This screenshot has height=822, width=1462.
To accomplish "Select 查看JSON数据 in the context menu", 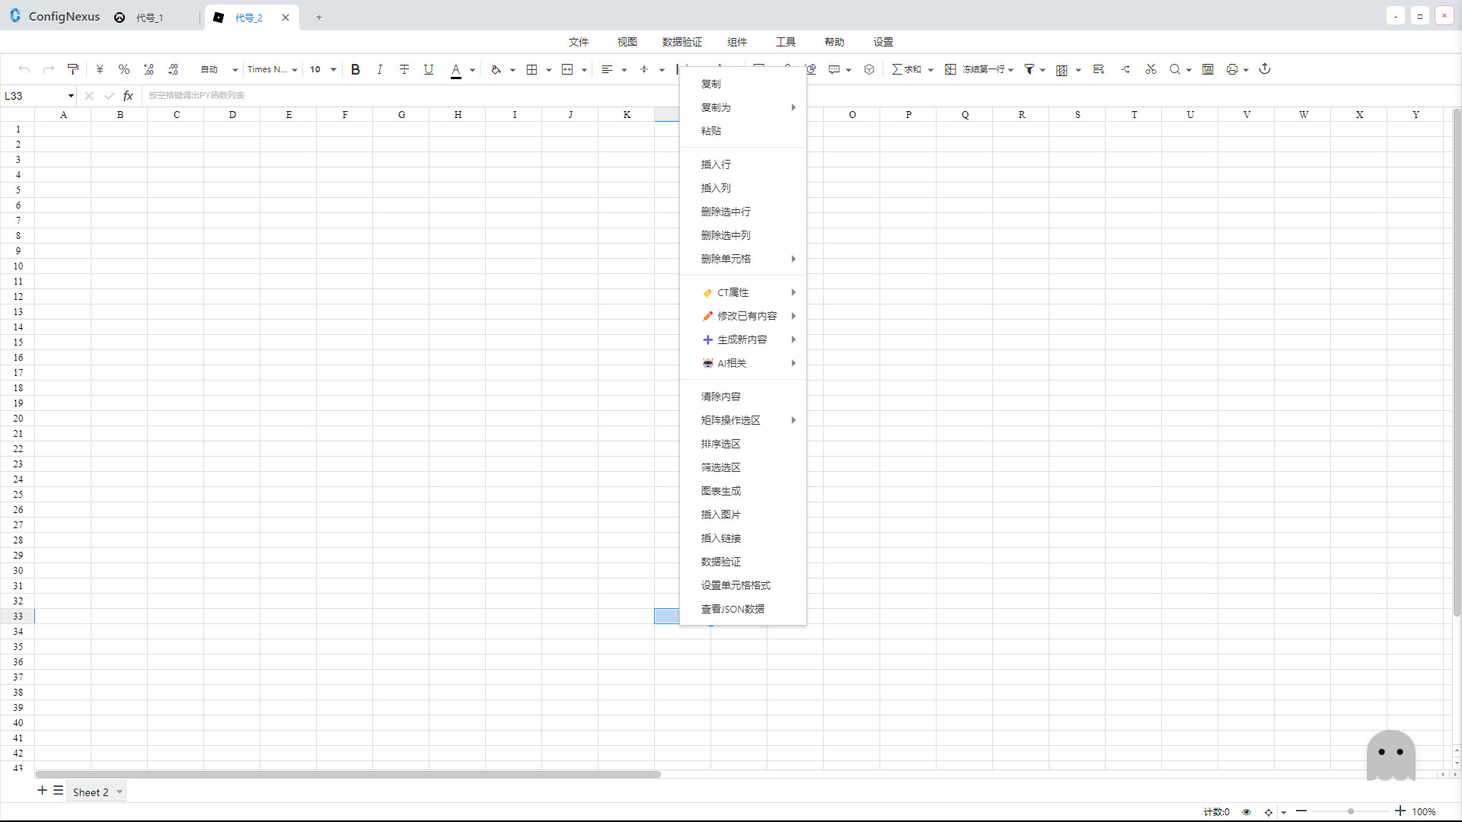I will [733, 609].
